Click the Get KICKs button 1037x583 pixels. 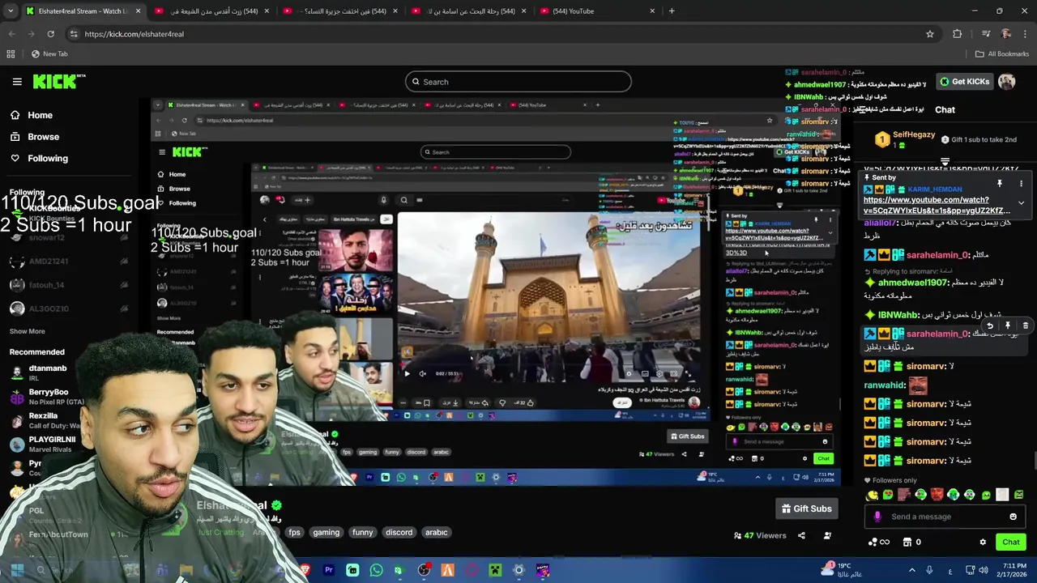pyautogui.click(x=965, y=82)
